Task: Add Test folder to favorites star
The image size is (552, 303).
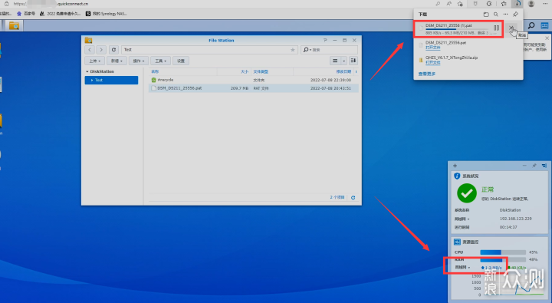Action: coord(293,50)
